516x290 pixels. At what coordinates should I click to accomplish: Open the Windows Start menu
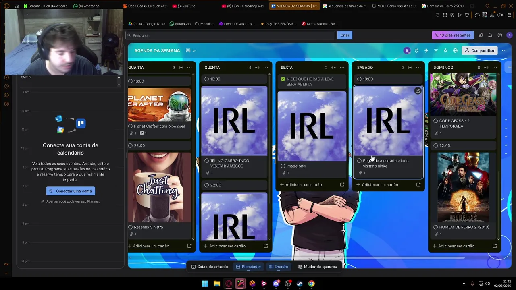[205, 284]
